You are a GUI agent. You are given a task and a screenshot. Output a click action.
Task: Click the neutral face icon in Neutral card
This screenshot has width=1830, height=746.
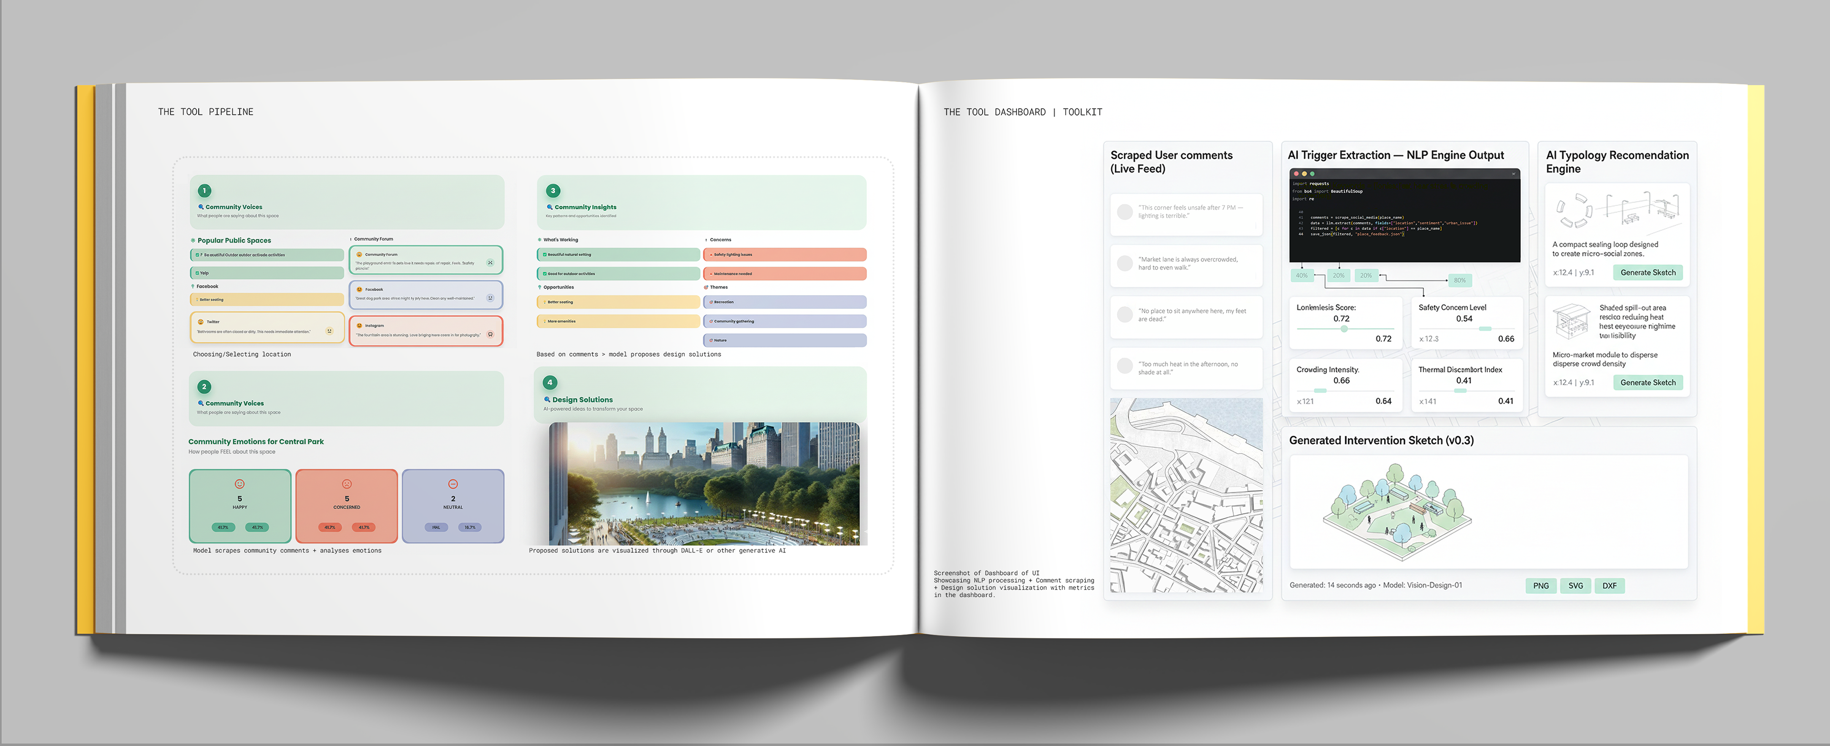(453, 484)
